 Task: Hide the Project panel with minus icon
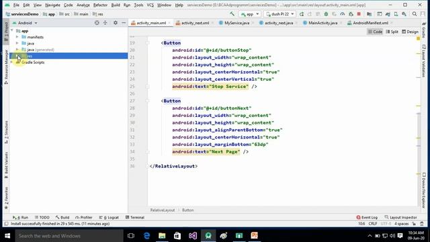click(x=124, y=23)
